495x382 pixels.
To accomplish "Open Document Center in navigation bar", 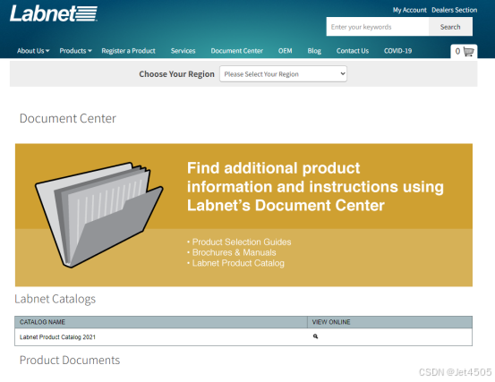I will click(237, 51).
